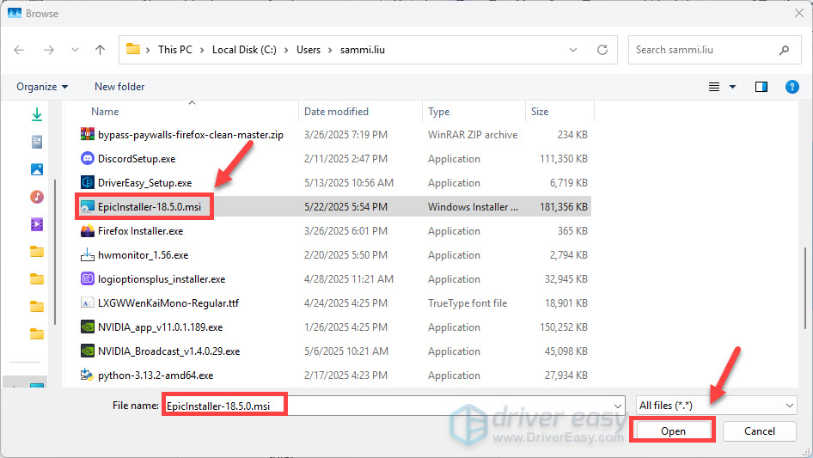Select logioptionsplus_installer.exe icon
This screenshot has height=458, width=813.
[88, 278]
